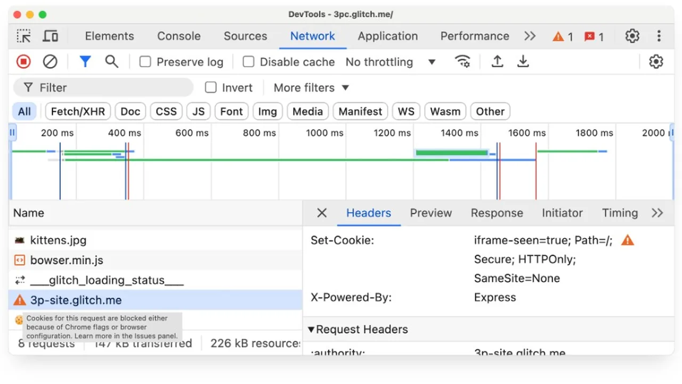Filter requests by Font
This screenshot has height=384, width=682.
pyautogui.click(x=231, y=111)
